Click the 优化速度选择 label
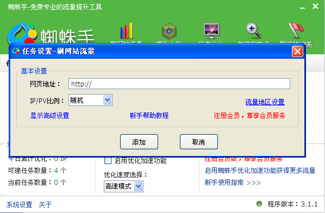 [x=125, y=174]
